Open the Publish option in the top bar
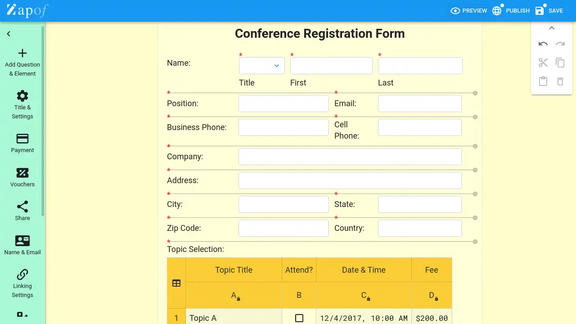The height and width of the screenshot is (324, 576). (x=511, y=10)
